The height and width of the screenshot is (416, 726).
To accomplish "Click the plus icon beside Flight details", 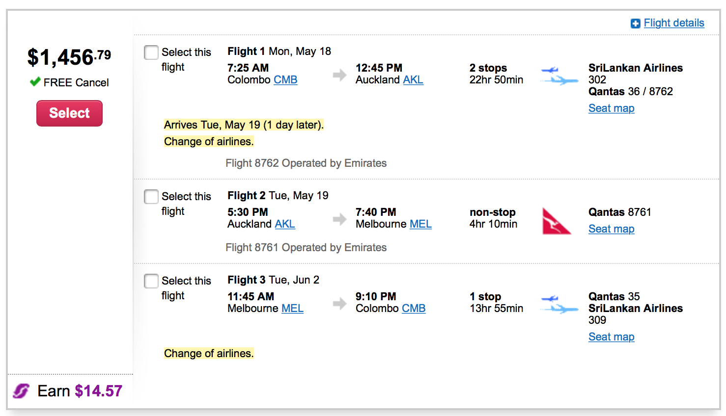I will click(635, 24).
